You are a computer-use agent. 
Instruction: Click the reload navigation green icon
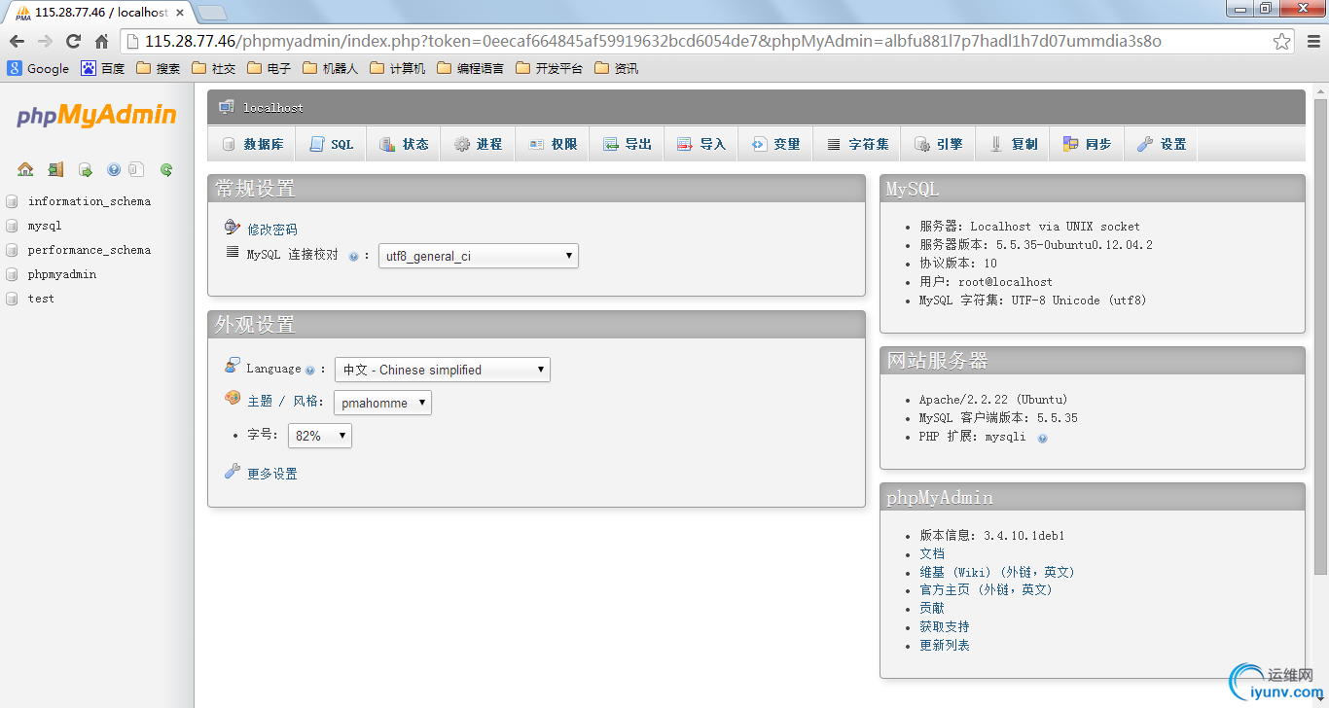pos(166,169)
